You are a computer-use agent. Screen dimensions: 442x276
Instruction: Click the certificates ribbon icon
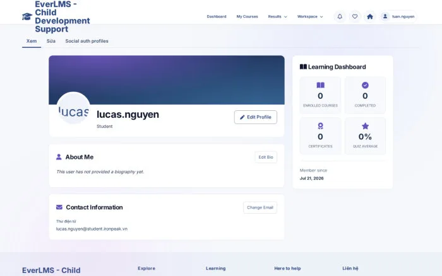click(x=320, y=126)
